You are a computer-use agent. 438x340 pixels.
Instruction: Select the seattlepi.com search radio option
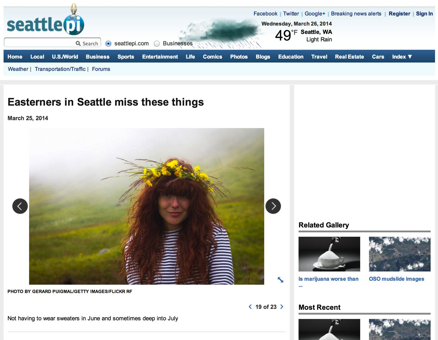[108, 44]
